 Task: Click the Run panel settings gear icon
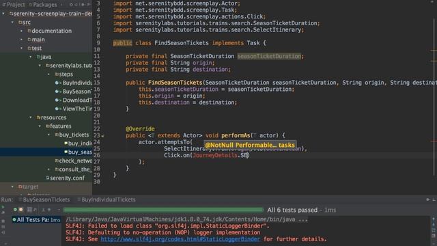pos(428,200)
